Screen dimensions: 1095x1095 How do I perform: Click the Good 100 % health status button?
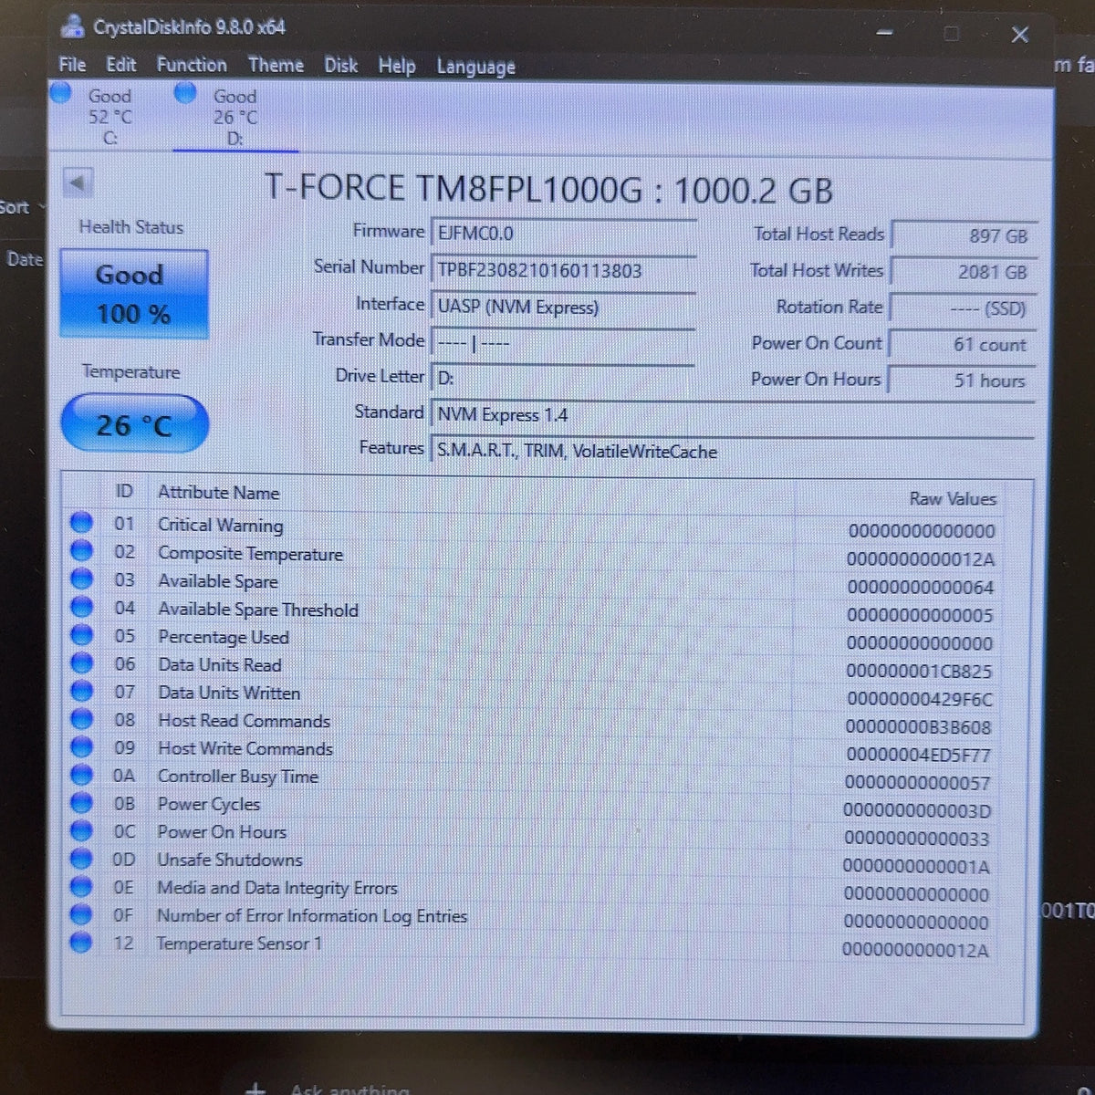pyautogui.click(x=134, y=294)
